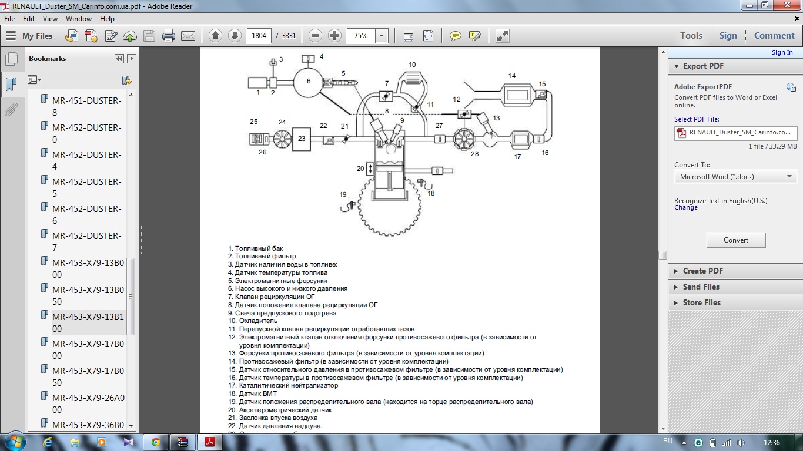The width and height of the screenshot is (803, 451).
Task: Add a sticky note comment
Action: (456, 36)
